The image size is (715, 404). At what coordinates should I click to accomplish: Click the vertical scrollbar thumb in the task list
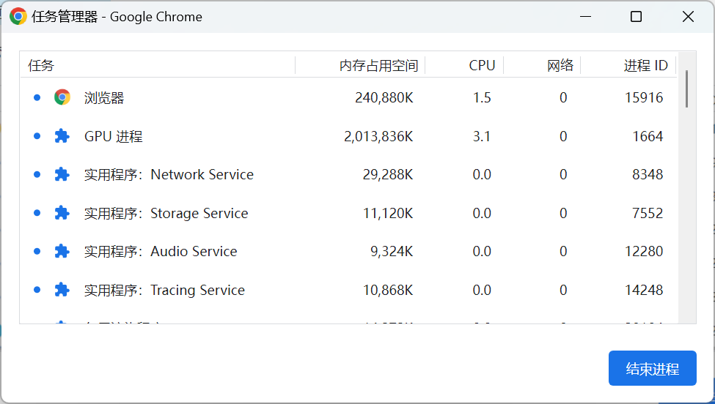[x=686, y=89]
